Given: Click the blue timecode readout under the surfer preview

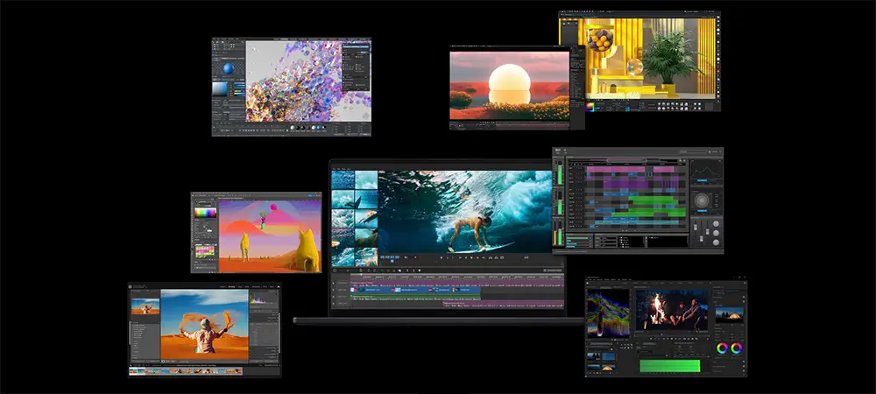Looking at the screenshot, I should [390, 257].
